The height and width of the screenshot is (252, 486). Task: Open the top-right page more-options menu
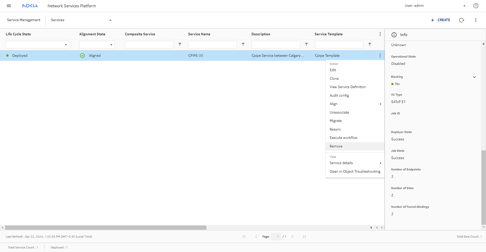pyautogui.click(x=476, y=20)
